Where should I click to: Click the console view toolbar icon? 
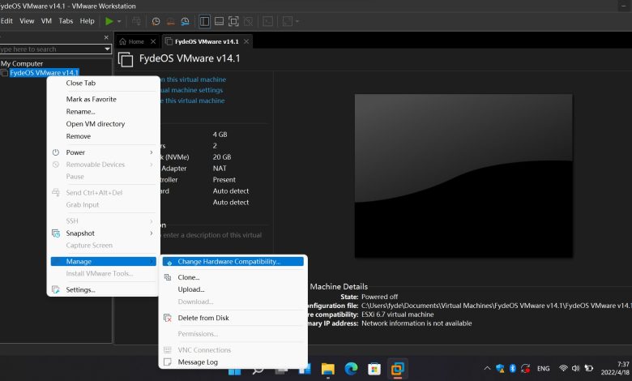point(267,21)
